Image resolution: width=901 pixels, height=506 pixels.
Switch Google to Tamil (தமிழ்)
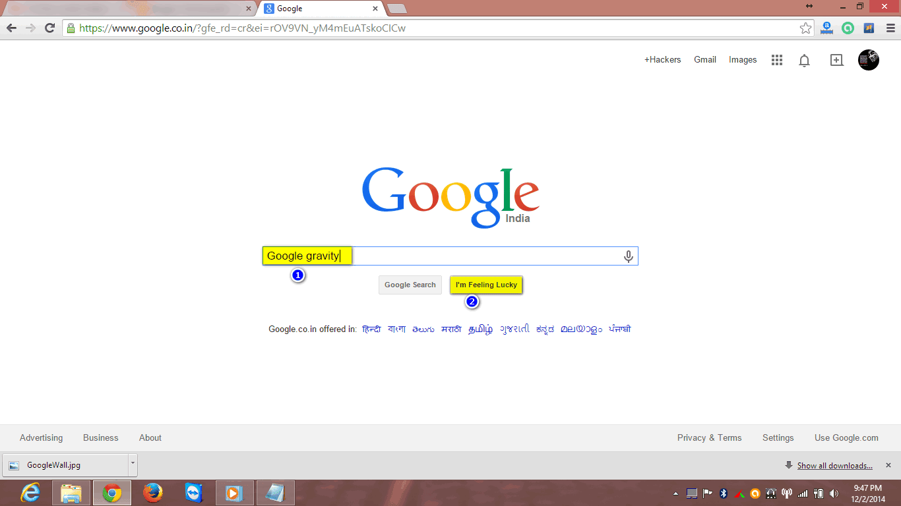pos(480,329)
